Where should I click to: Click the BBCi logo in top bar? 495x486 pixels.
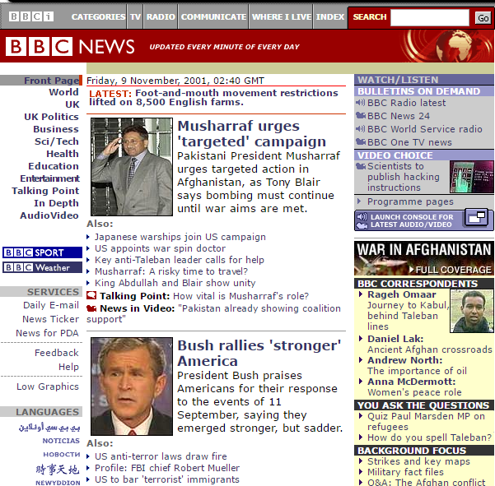click(x=31, y=16)
